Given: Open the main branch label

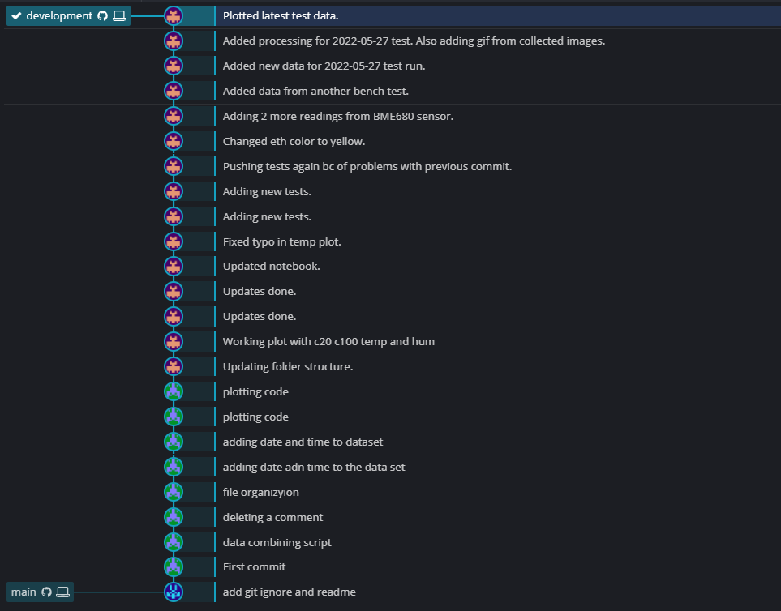Looking at the screenshot, I should pyautogui.click(x=24, y=592).
